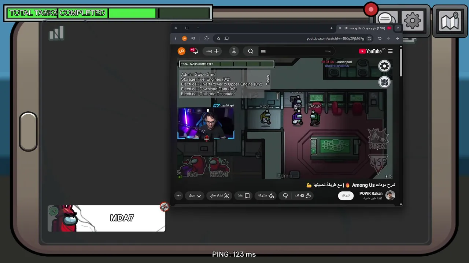Open the Among Us settings gear
The image size is (469, 263).
[413, 21]
